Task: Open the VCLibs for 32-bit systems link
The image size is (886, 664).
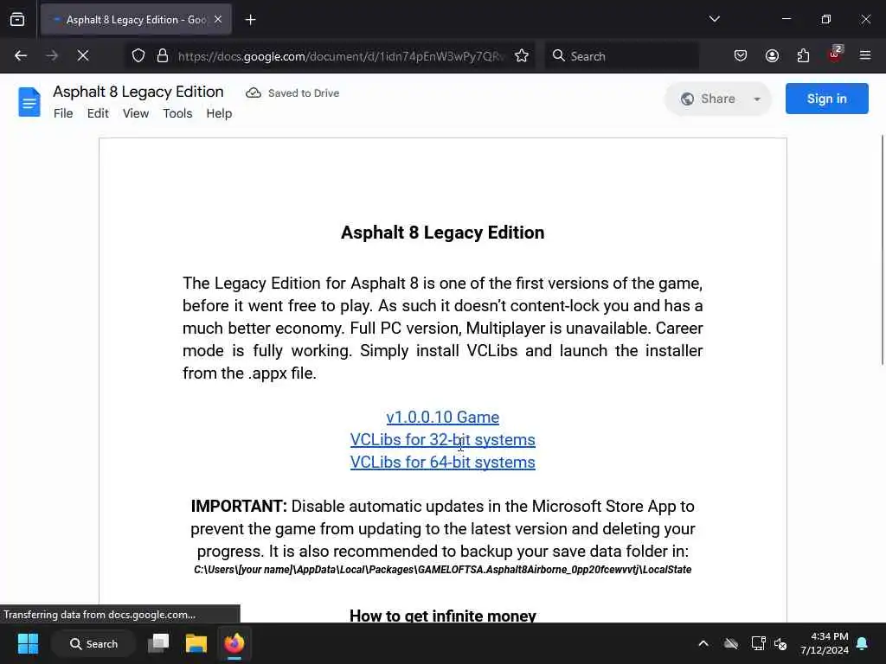Action: [442, 440]
